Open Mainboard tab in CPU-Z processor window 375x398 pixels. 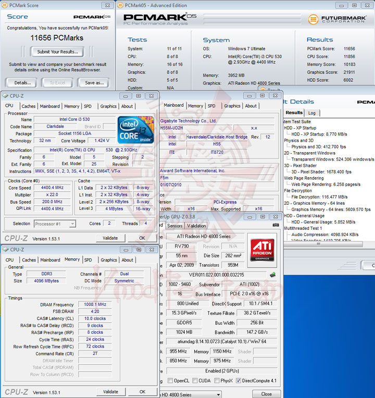tap(49, 106)
